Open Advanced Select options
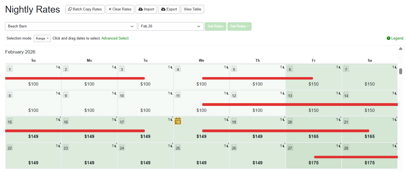 click(115, 38)
